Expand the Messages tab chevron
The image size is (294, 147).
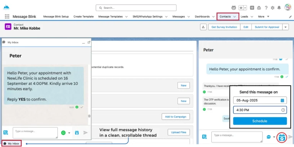[189, 17]
